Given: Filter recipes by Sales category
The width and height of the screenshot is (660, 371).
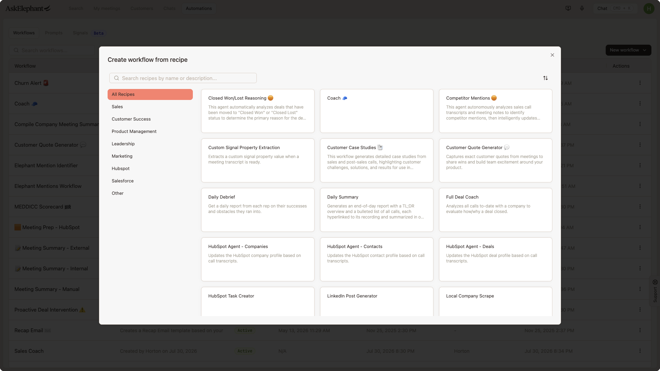Looking at the screenshot, I should point(150,107).
